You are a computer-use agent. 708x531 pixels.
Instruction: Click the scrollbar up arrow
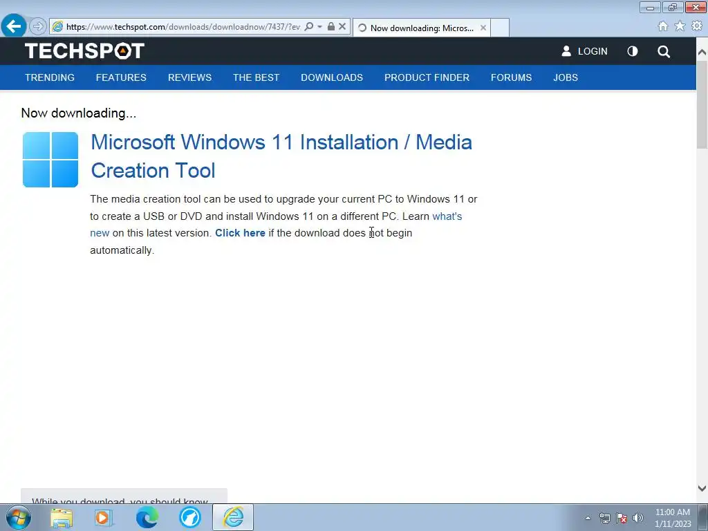[x=702, y=53]
